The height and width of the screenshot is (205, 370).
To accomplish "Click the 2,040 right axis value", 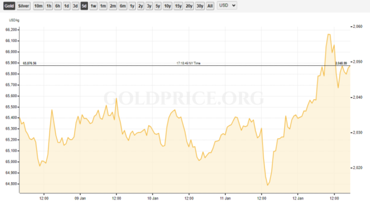I will [x=357, y=97].
